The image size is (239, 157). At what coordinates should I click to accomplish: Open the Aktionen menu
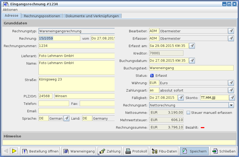[x=10, y=10]
